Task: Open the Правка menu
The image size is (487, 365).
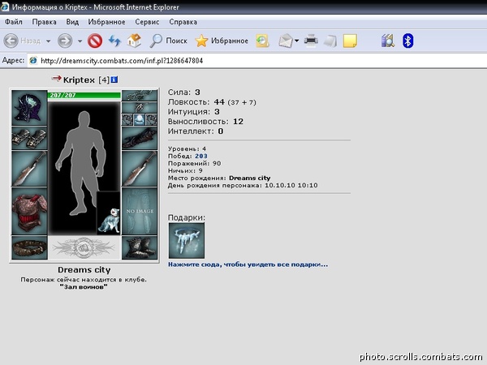Action: point(44,22)
